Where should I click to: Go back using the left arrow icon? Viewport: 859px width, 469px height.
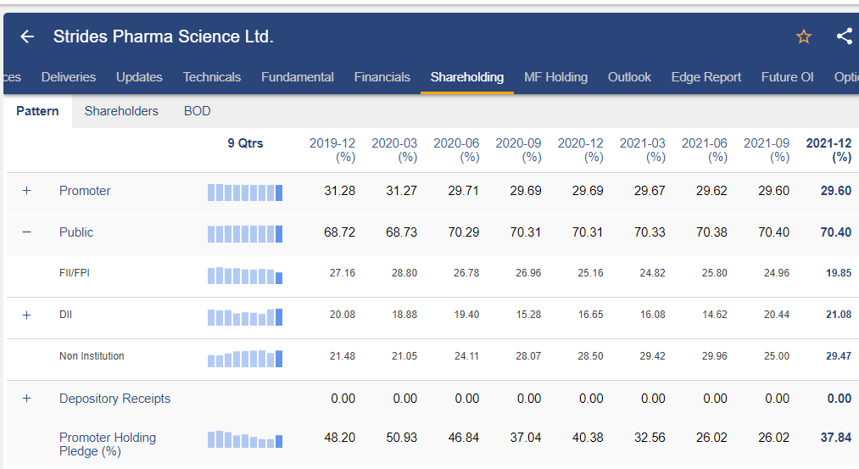(27, 36)
